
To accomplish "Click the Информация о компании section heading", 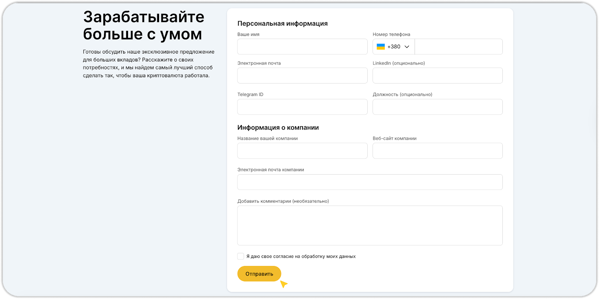I will click(x=278, y=128).
